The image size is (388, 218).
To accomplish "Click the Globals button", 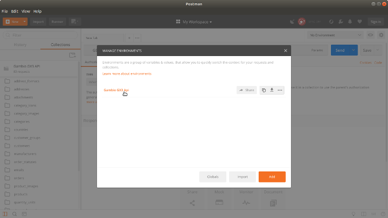I will [x=213, y=177].
